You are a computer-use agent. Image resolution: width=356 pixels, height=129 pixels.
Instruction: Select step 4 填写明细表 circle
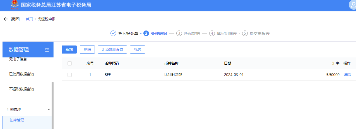pyautogui.click(x=212, y=34)
